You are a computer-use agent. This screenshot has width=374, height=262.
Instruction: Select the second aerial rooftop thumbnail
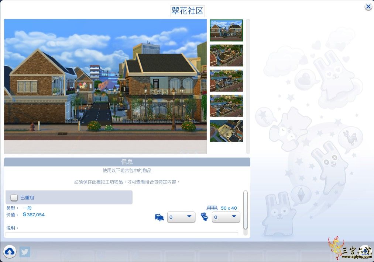[226, 55]
